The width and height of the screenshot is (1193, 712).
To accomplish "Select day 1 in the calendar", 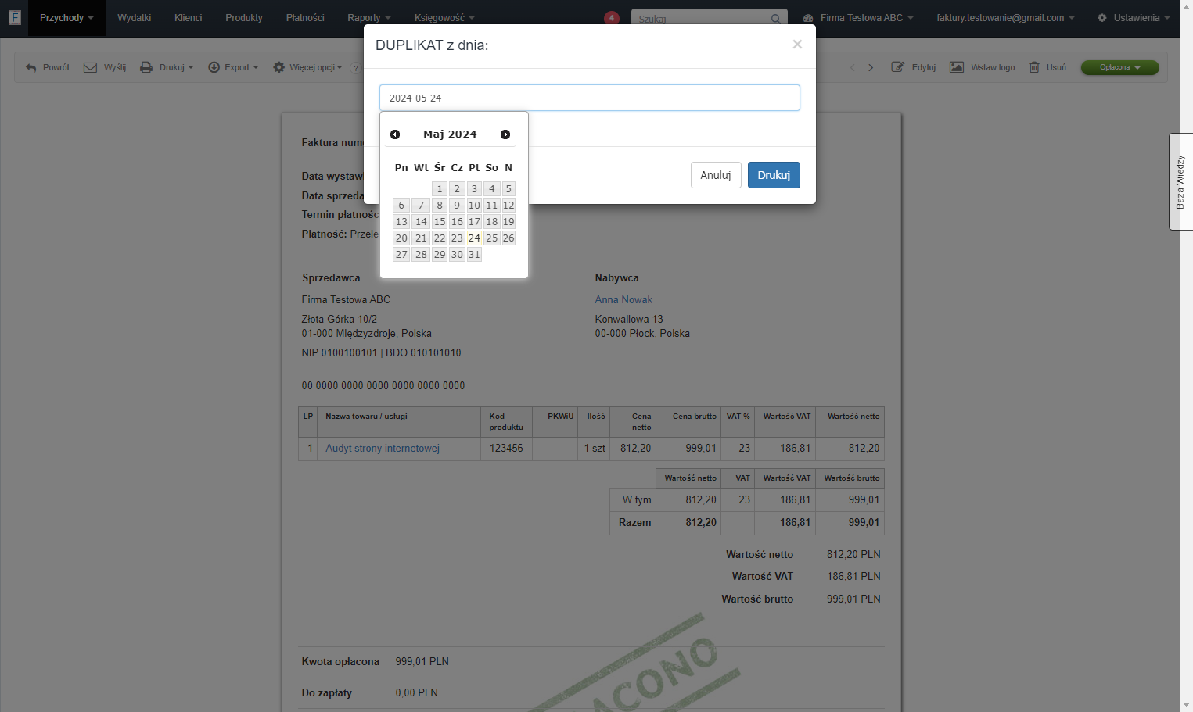I will coord(440,189).
